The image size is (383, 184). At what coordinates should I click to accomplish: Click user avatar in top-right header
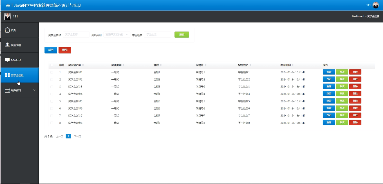[x=376, y=5]
